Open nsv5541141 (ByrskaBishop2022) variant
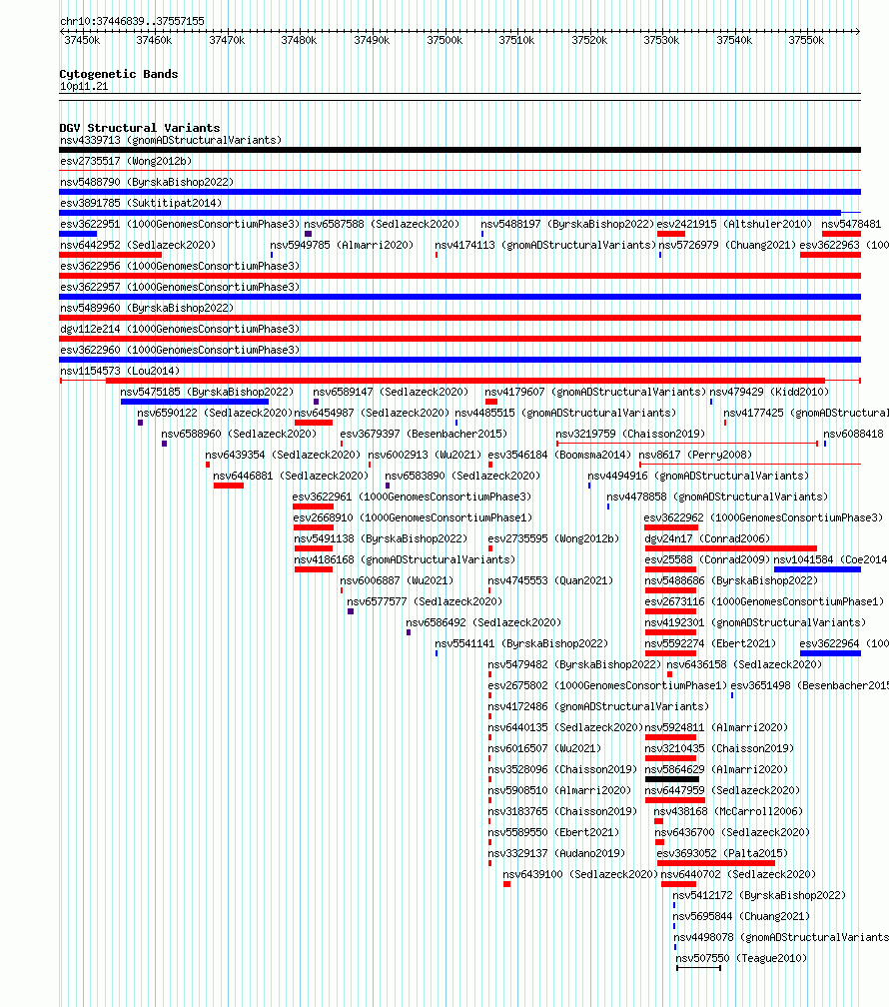Image resolution: width=889 pixels, height=1007 pixels. (x=521, y=643)
